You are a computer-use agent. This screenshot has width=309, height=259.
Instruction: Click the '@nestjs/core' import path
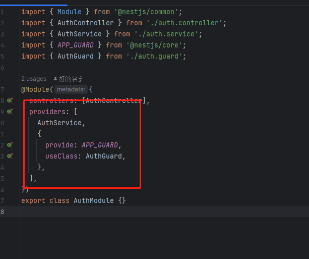tap(154, 45)
